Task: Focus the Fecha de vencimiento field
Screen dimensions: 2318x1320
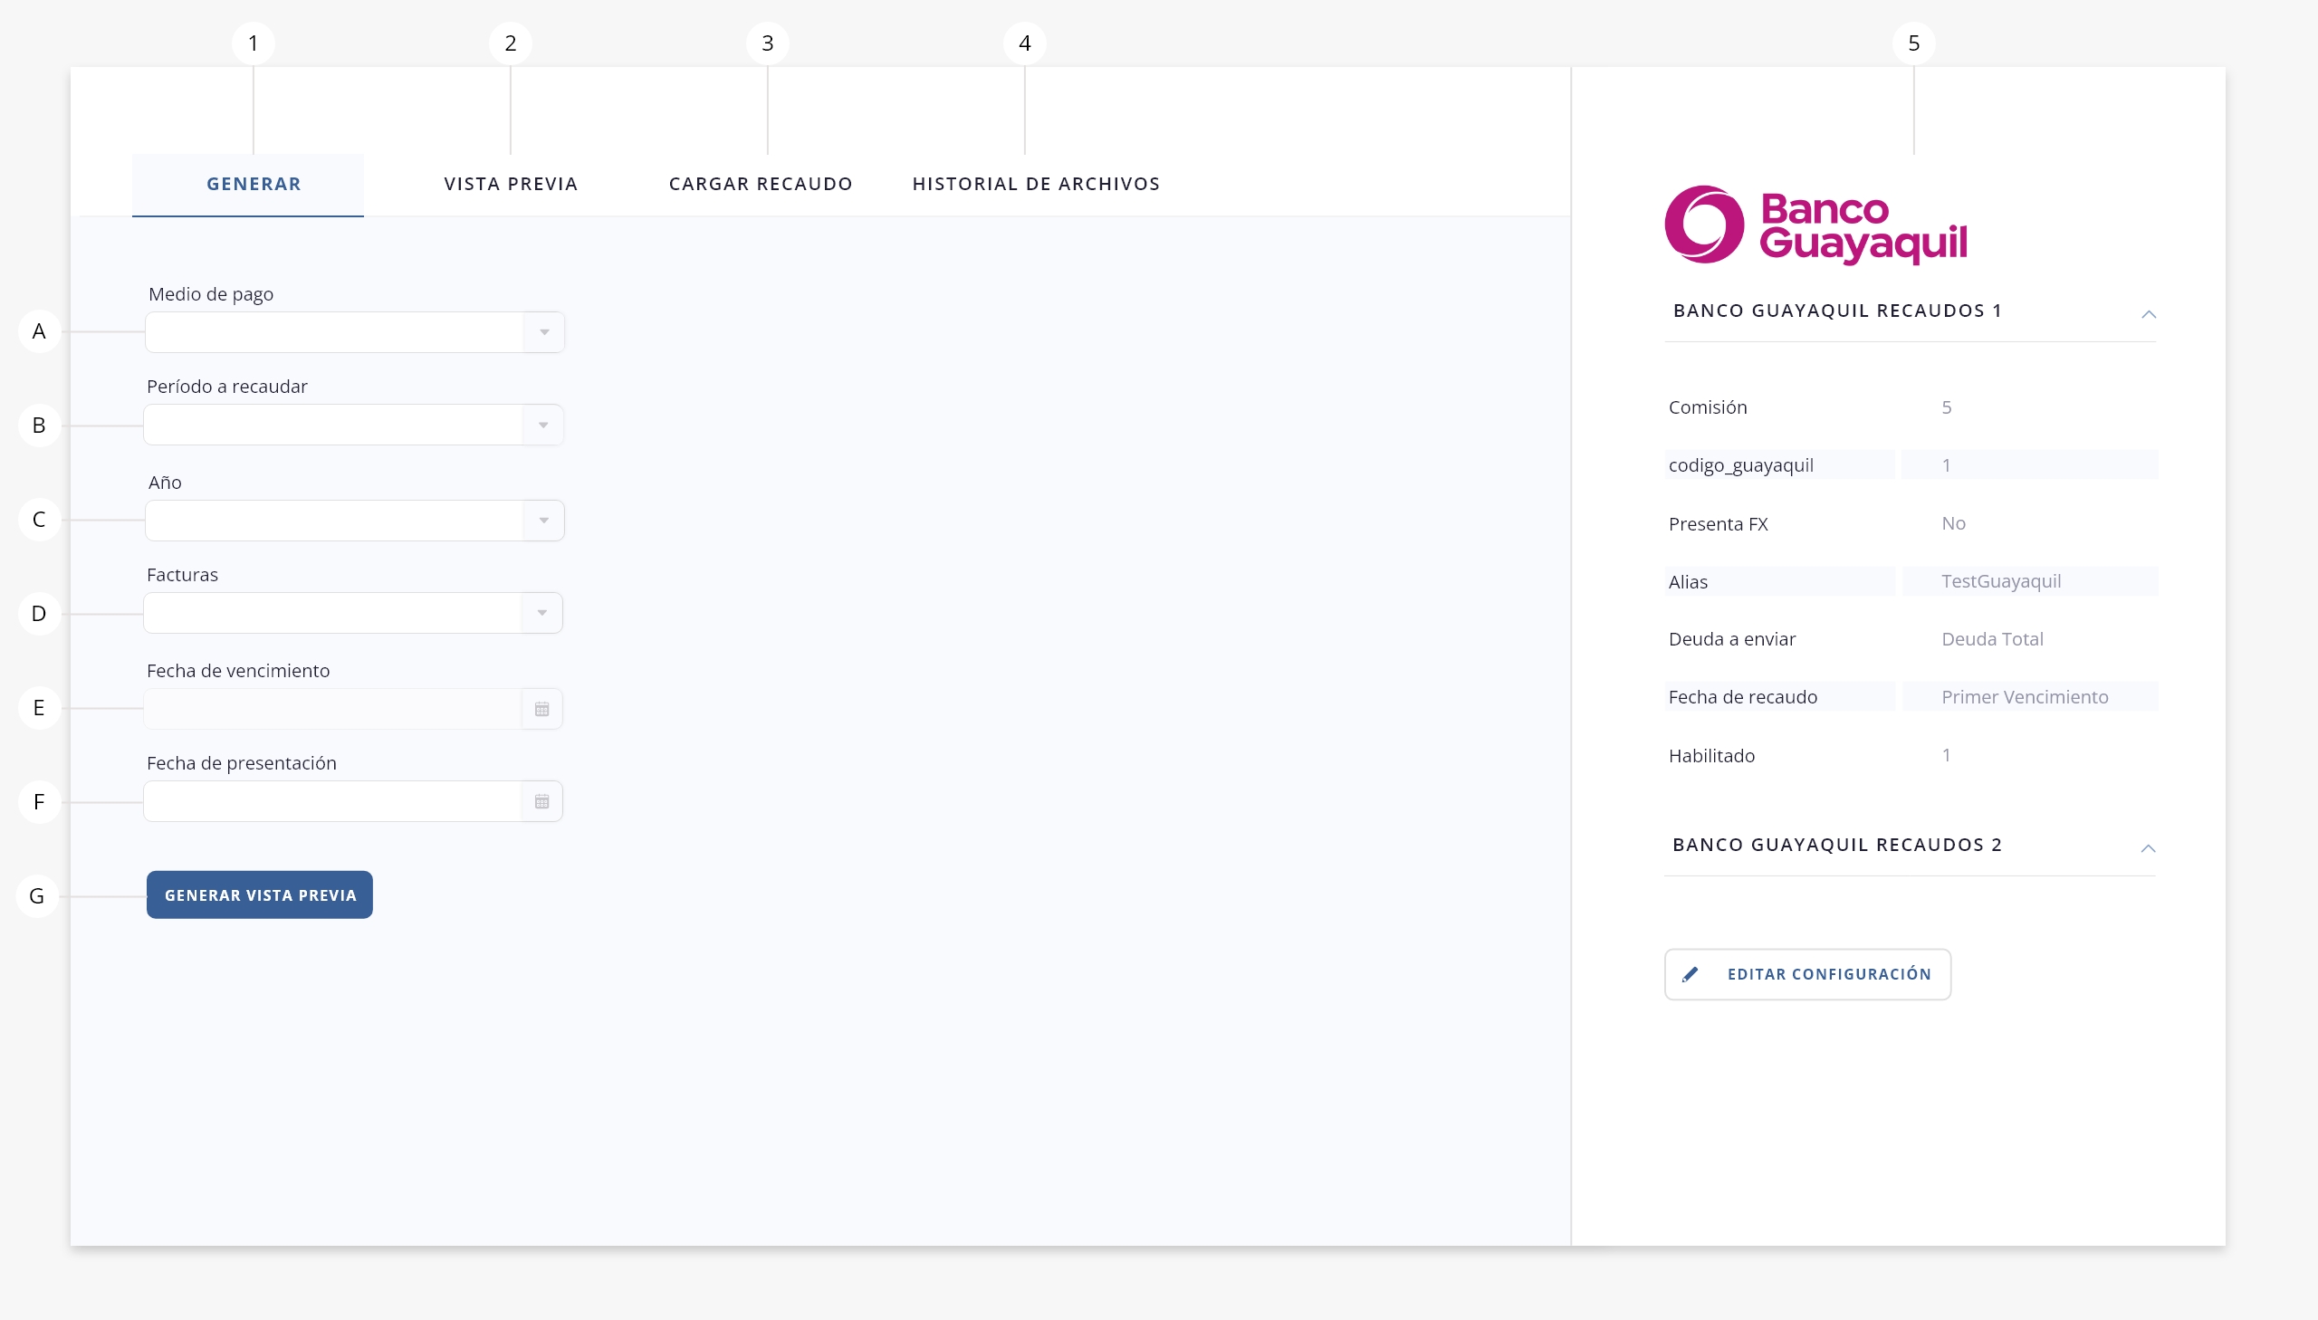Action: pyautogui.click(x=332, y=709)
